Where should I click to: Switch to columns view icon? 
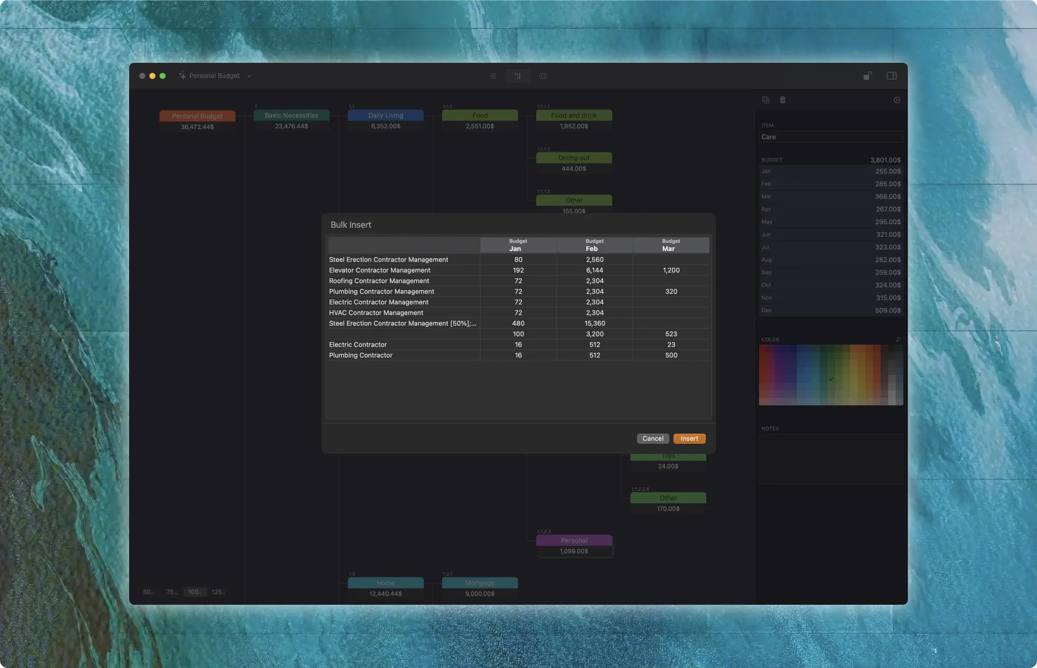point(543,76)
